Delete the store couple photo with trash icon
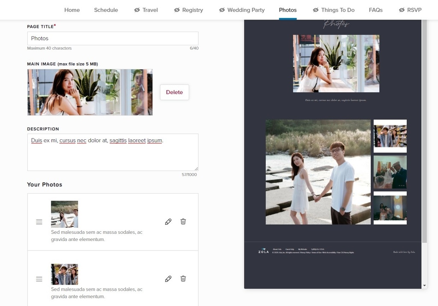 tap(183, 278)
